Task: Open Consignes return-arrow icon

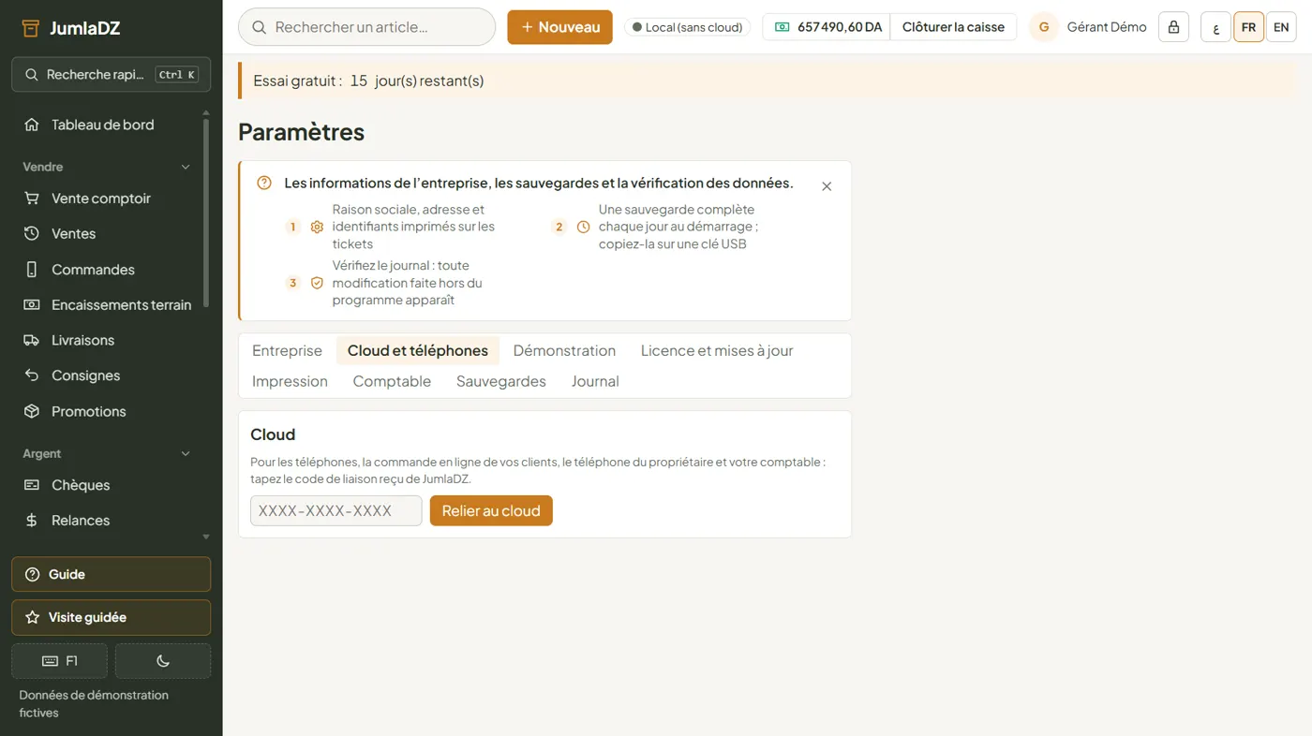Action: [32, 375]
